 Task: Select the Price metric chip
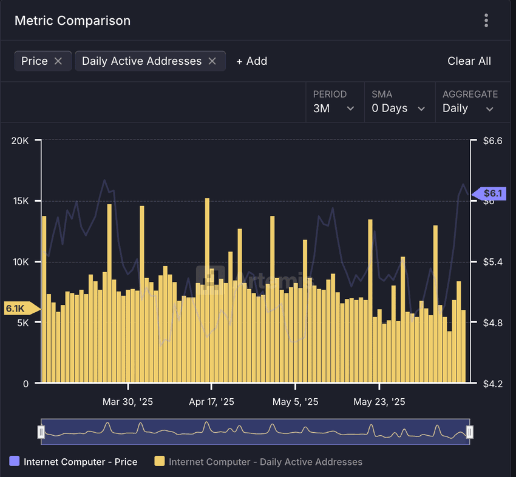(x=35, y=61)
